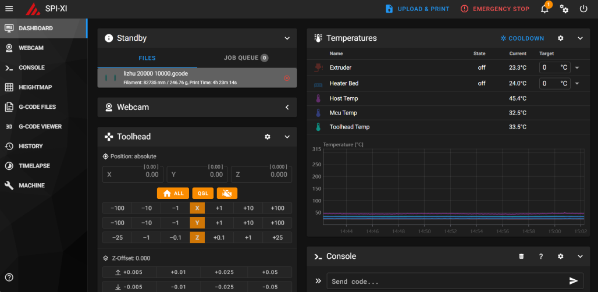Image resolution: width=598 pixels, height=292 pixels.
Task: Open the console help question mark
Action: pyautogui.click(x=541, y=257)
